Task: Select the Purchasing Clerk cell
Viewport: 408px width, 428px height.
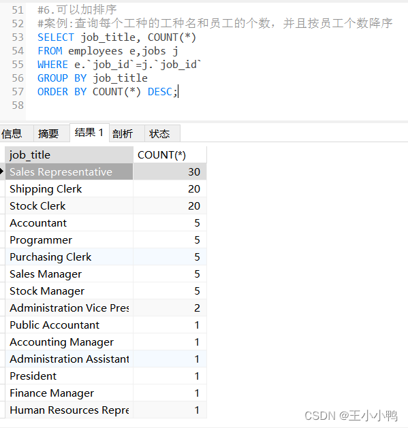Action: click(x=69, y=257)
